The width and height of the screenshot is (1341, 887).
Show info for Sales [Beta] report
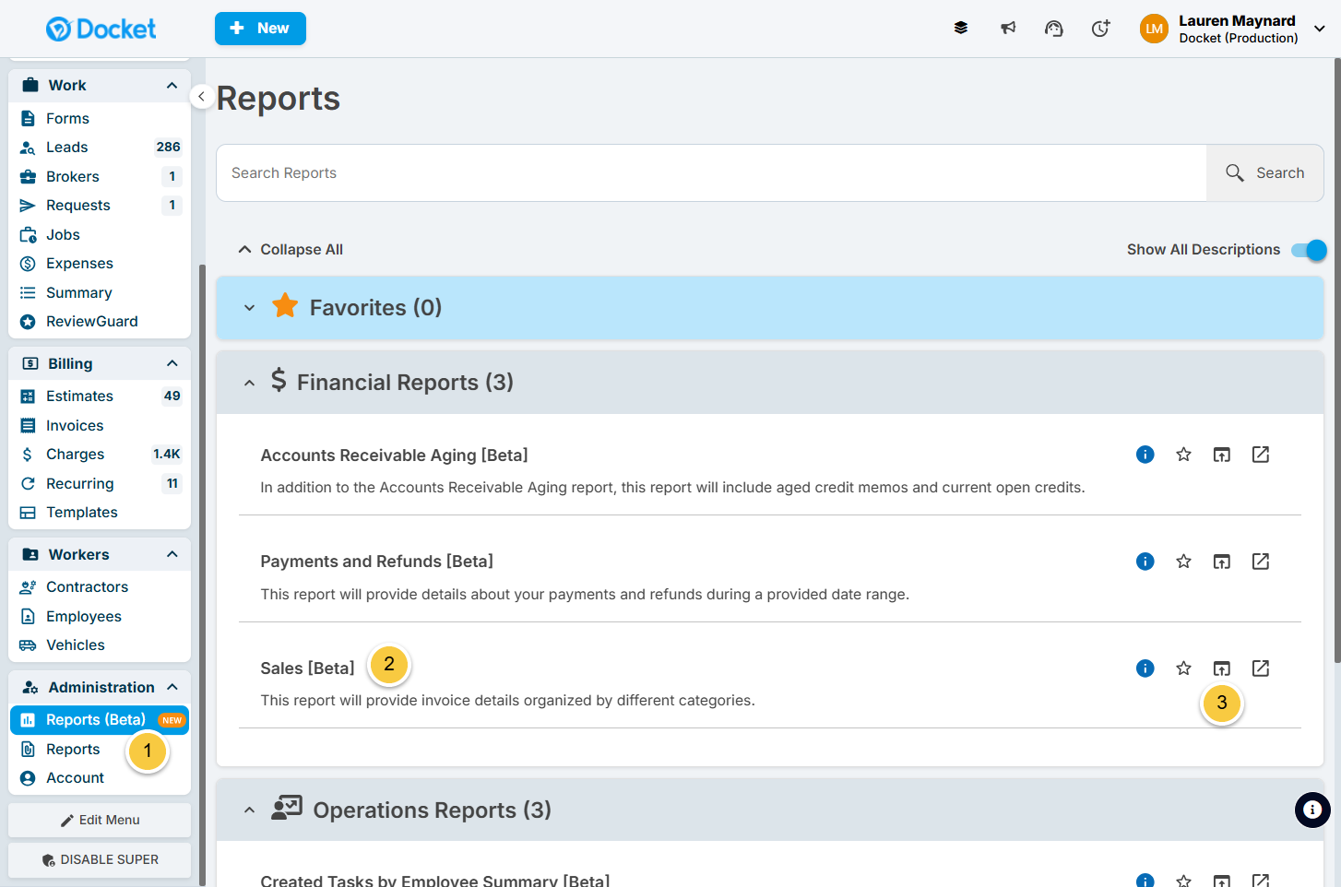point(1145,668)
